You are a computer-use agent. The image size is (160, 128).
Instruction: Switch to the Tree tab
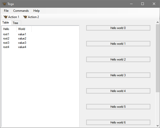click(15, 23)
